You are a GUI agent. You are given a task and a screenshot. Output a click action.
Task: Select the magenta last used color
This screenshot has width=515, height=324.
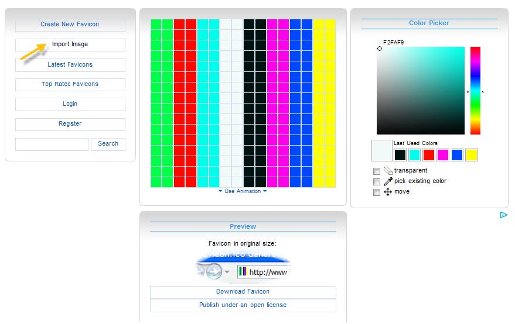(443, 155)
